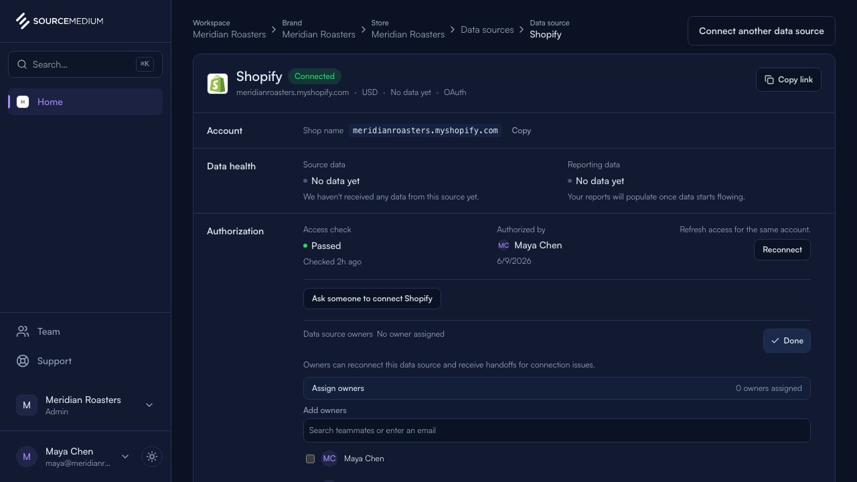Image resolution: width=857 pixels, height=482 pixels.
Task: Open the Data sources breadcrumb
Action: [x=487, y=29]
